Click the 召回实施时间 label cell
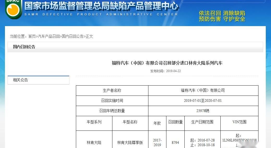Screen dimensions: 271x148 pos(112,101)
